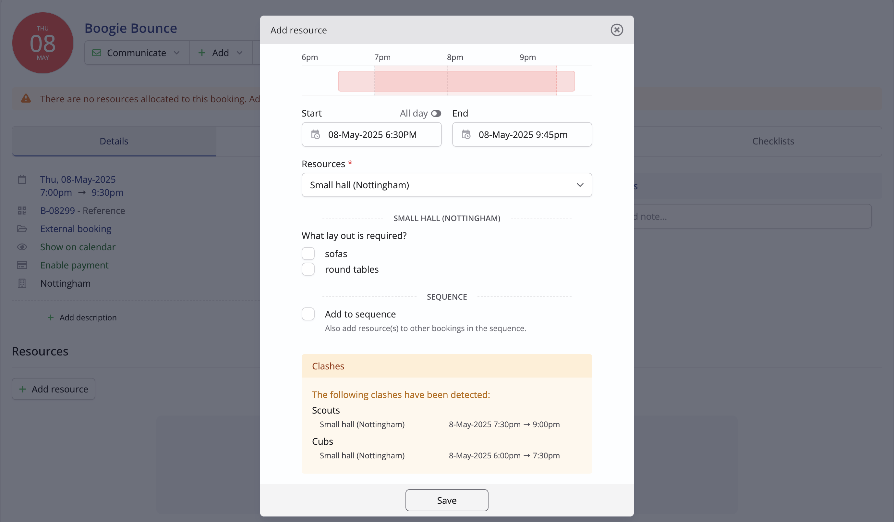The width and height of the screenshot is (894, 522).
Task: Close the Add resource dialog
Action: coord(617,30)
